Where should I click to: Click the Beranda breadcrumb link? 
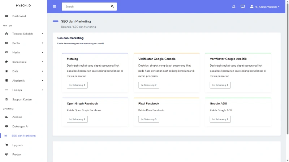(66, 27)
